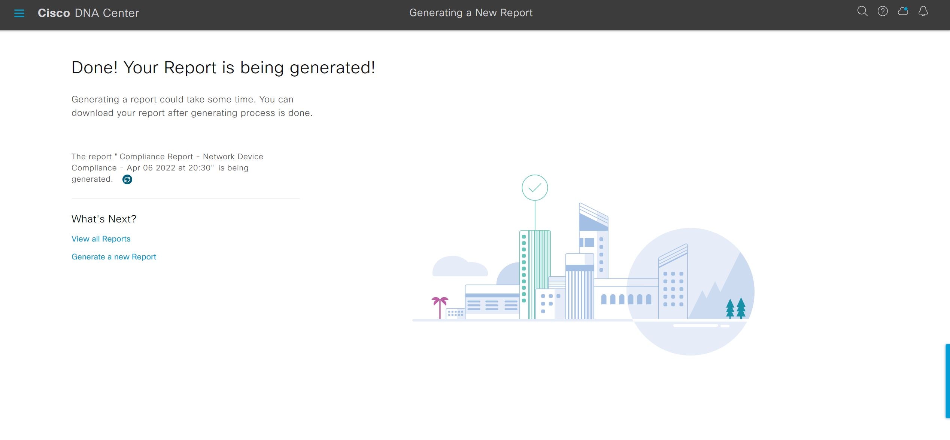
Task: Click the teal pine trees illustration
Action: (x=735, y=308)
